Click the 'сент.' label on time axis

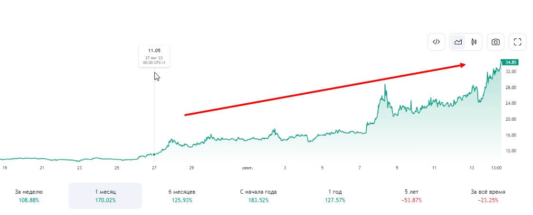pos(247,168)
